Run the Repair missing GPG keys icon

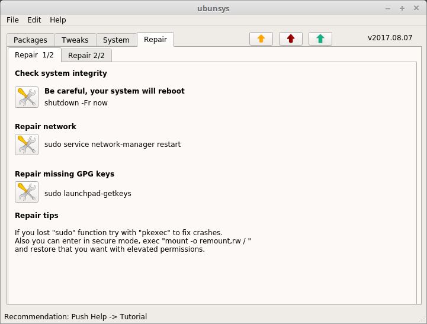coord(27,192)
